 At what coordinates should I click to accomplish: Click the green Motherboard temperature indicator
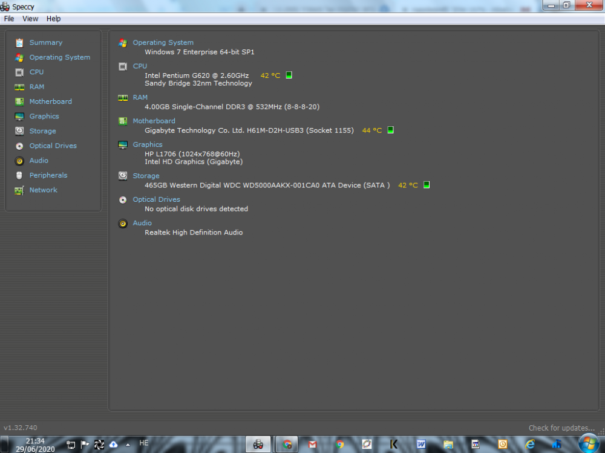tap(390, 130)
